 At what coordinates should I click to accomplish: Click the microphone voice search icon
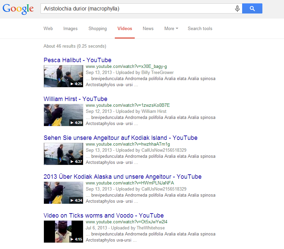(237, 9)
